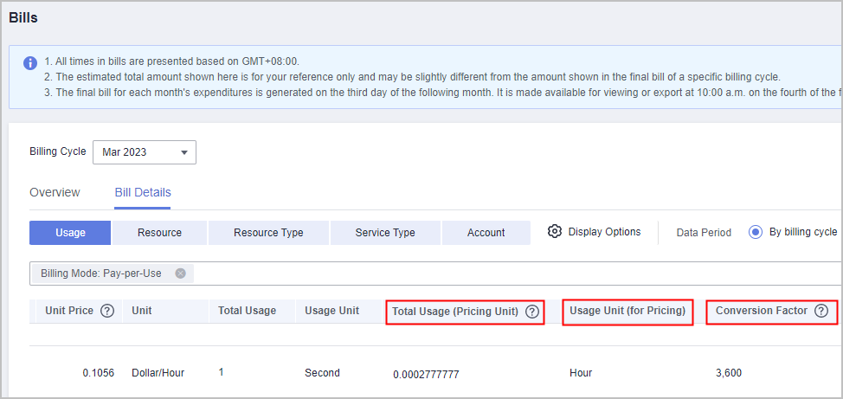Click inside the filter search field
This screenshot has width=843, height=399.
pyautogui.click(x=516, y=274)
